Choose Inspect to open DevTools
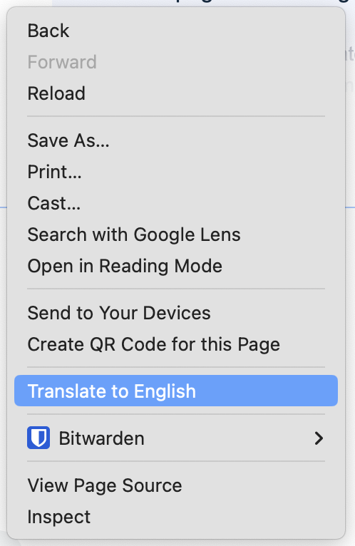The image size is (355, 546). pyautogui.click(x=176, y=517)
